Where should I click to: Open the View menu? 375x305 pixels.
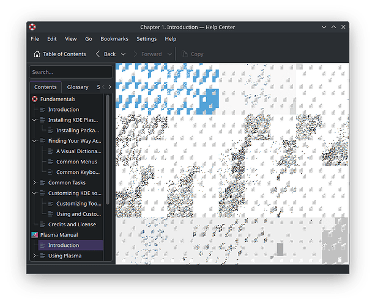[71, 39]
